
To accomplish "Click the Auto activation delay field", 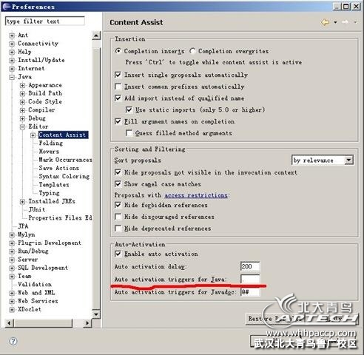I will tap(250, 266).
